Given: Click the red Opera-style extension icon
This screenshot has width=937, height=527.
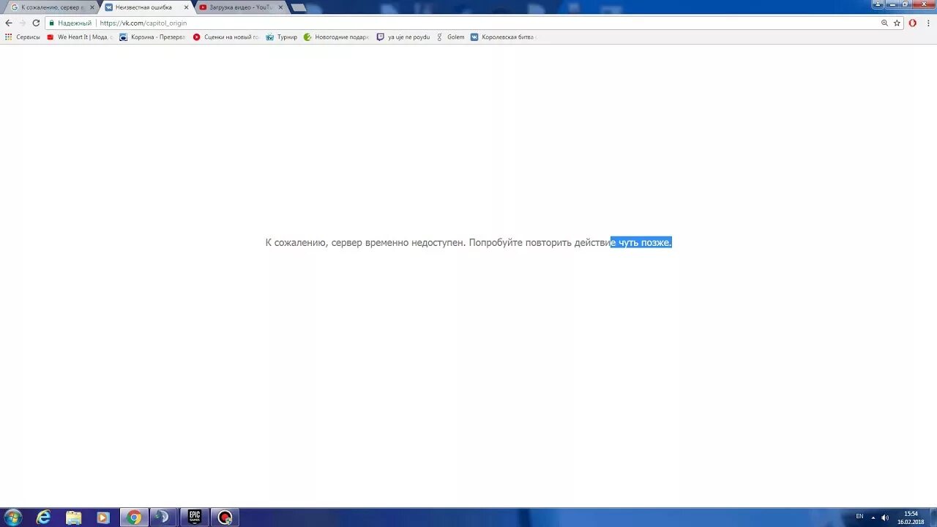Looking at the screenshot, I should (913, 23).
